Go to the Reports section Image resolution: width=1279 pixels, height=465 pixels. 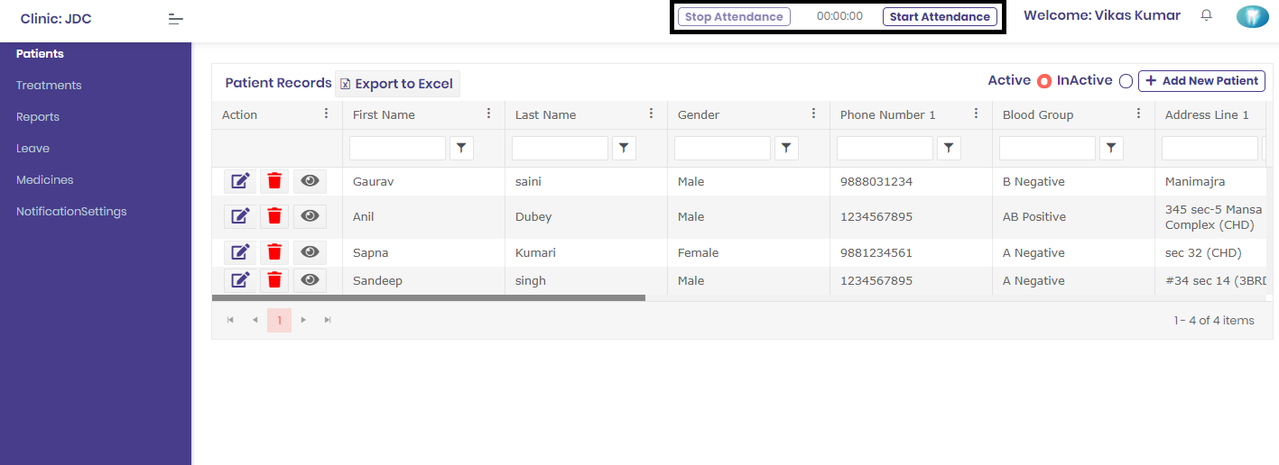click(38, 117)
